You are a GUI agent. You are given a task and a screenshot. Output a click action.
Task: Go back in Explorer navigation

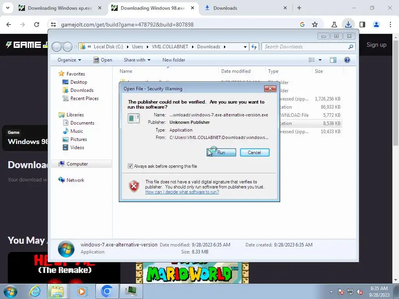[57, 47]
